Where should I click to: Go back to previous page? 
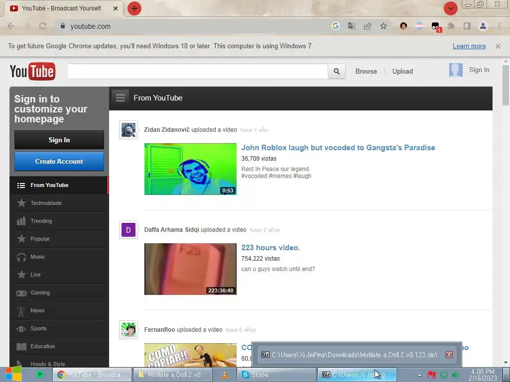pyautogui.click(x=11, y=26)
